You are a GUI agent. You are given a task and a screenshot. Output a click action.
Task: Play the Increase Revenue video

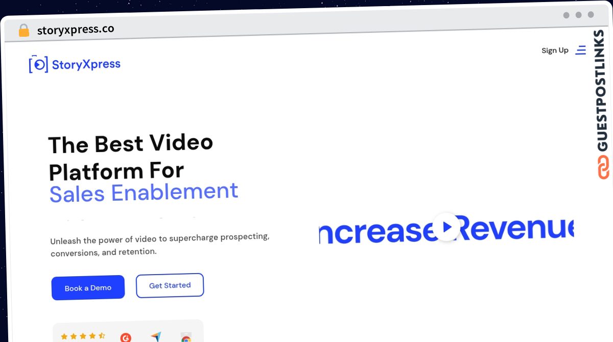[x=447, y=227]
